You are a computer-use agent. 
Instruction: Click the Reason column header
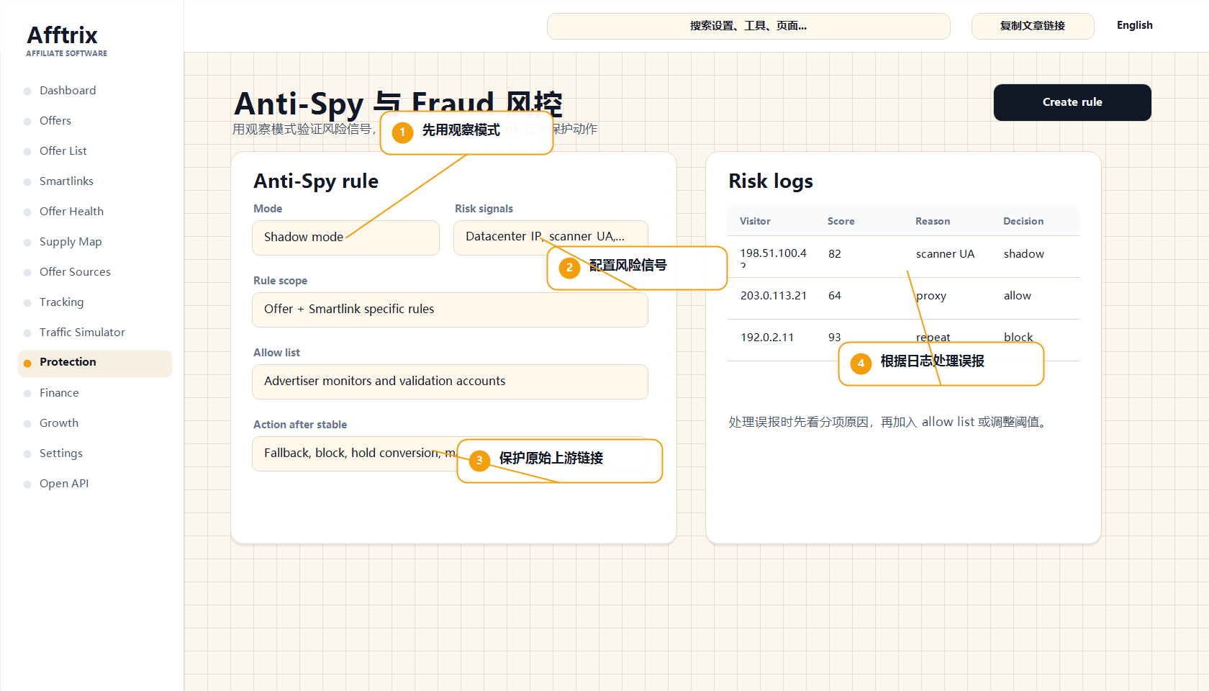(x=933, y=221)
